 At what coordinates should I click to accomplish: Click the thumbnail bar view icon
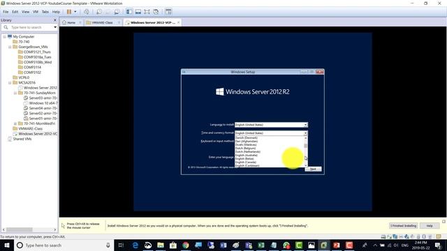pyautogui.click(x=138, y=12)
